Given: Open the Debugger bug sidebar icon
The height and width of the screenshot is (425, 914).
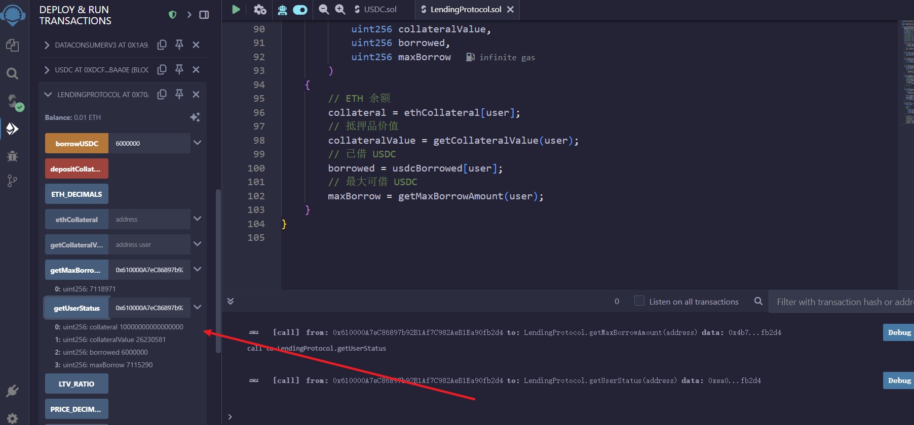Looking at the screenshot, I should (x=12, y=156).
